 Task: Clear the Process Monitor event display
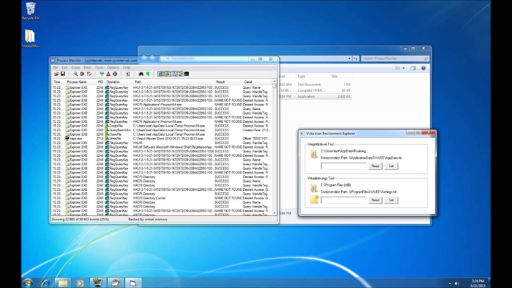[89, 74]
